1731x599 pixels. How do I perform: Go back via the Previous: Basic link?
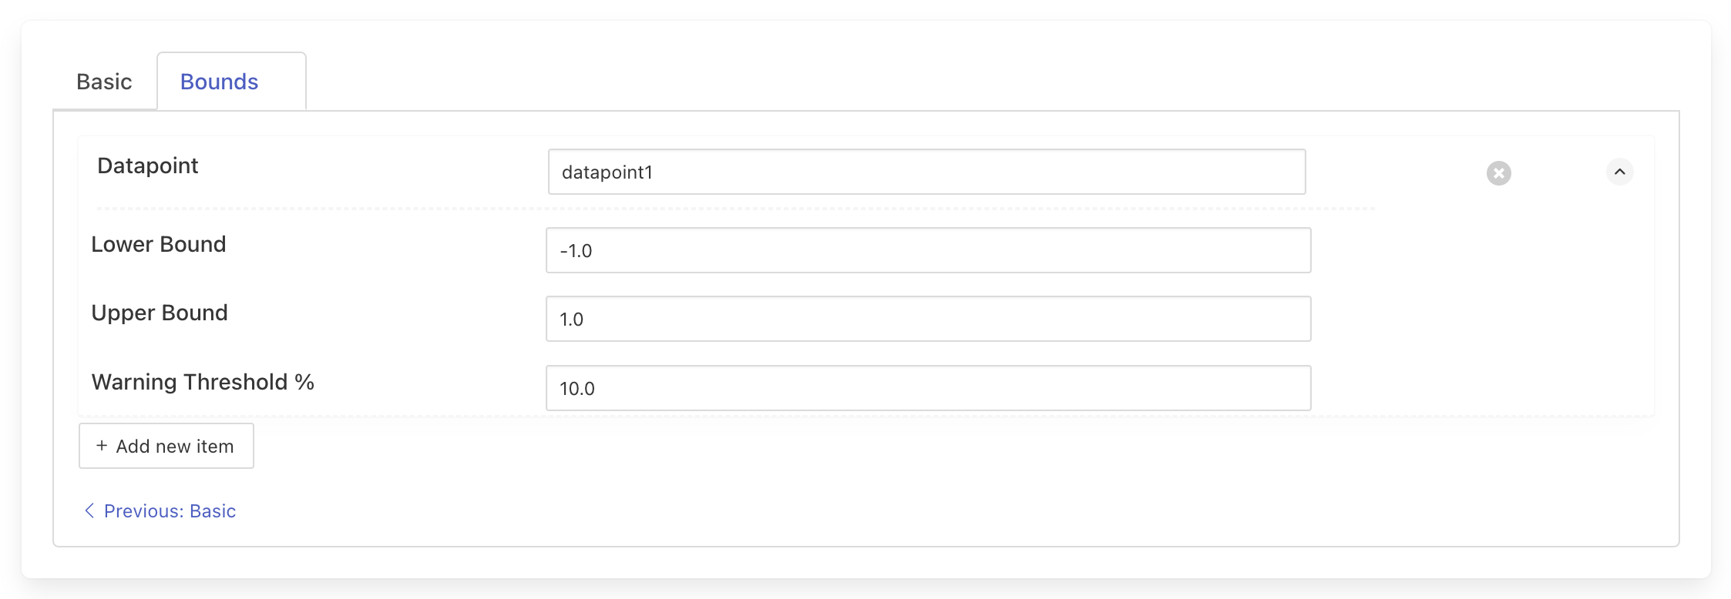click(x=170, y=511)
